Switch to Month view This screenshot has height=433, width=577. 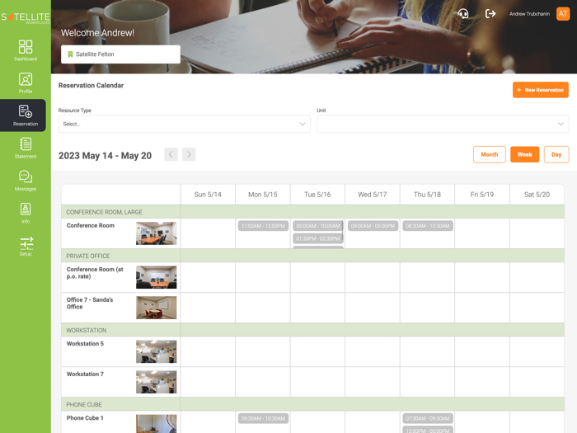click(x=490, y=155)
